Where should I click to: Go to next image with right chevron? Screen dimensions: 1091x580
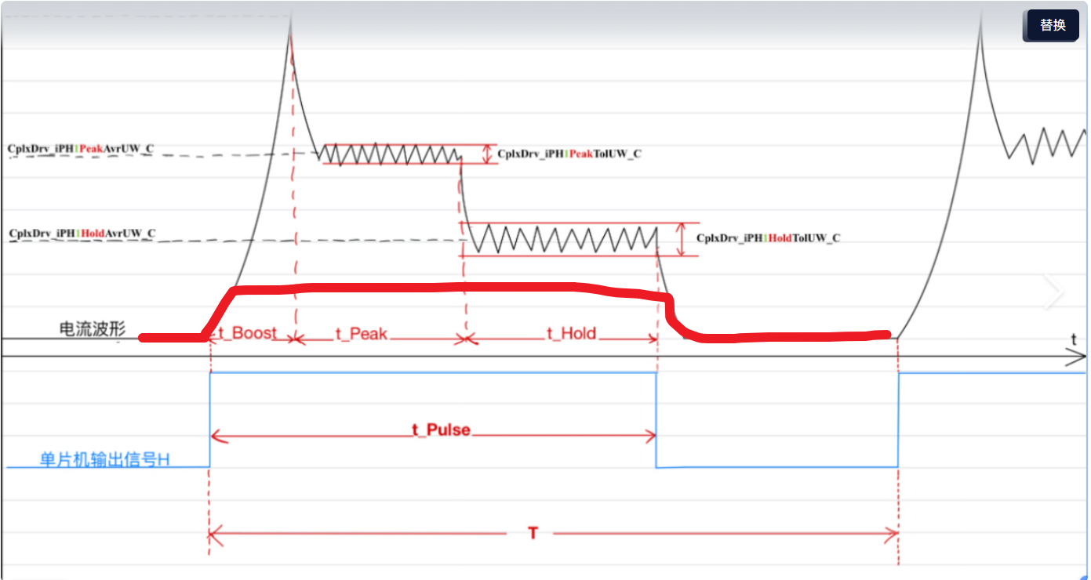click(x=1054, y=292)
